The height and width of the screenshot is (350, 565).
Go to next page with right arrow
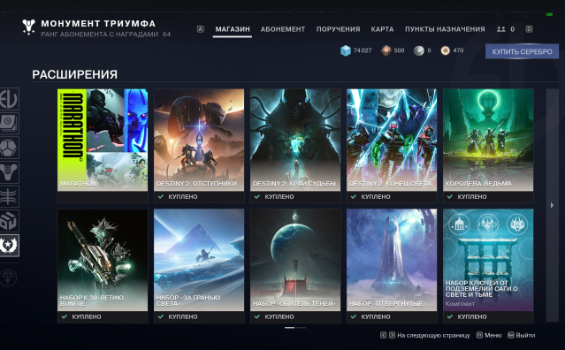coord(552,205)
